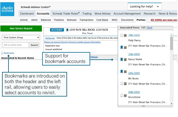The width and height of the screenshot is (178, 117).
Task: Switch Associated Items to Full view
Action: click(143, 27)
